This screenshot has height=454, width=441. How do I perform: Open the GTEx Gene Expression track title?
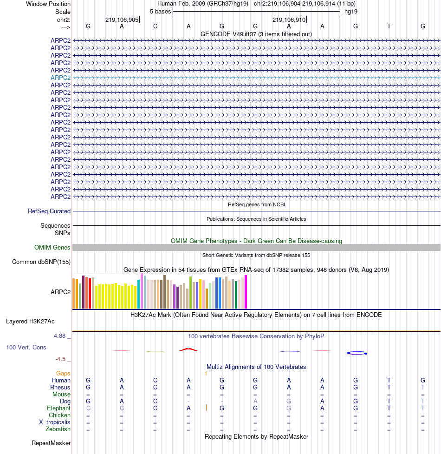pyautogui.click(x=256, y=270)
